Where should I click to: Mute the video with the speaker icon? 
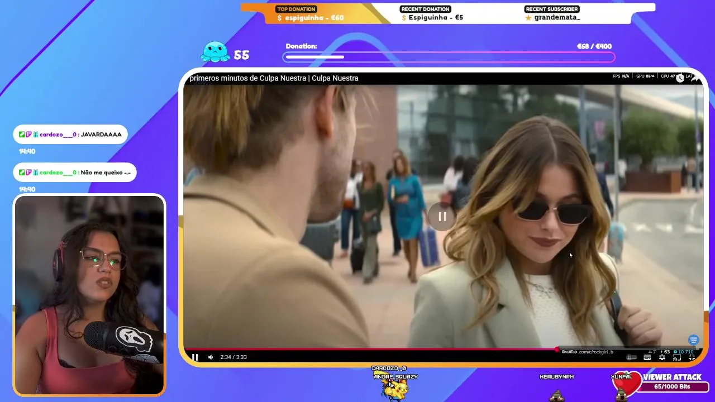211,357
